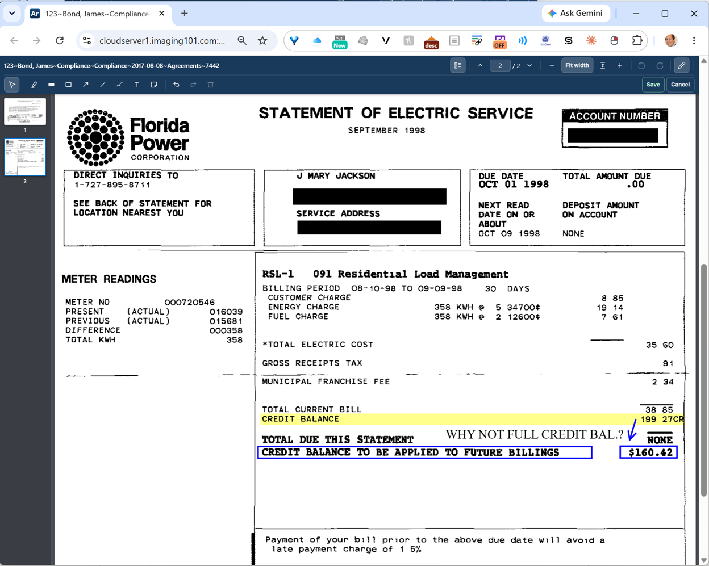This screenshot has height=566, width=709.
Task: Select the sticky note tool
Action: (154, 85)
